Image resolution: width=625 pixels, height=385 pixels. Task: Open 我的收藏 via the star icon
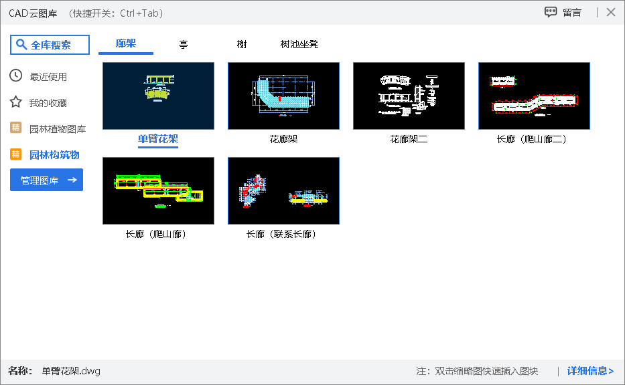click(x=16, y=102)
